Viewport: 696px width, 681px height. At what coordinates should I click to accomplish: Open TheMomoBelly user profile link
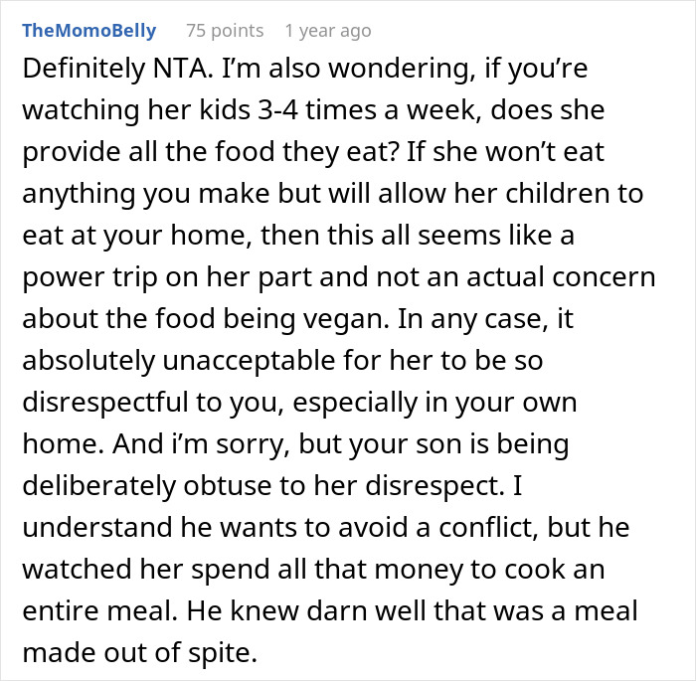click(88, 30)
